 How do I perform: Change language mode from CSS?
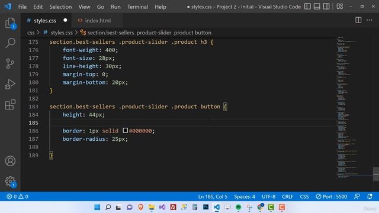pyautogui.click(x=304, y=196)
